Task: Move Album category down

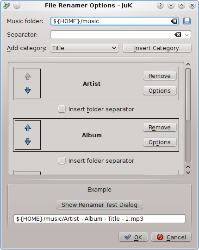Action: tap(28, 141)
